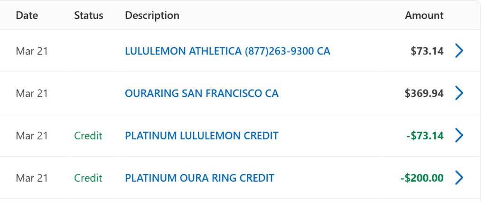The height and width of the screenshot is (201, 486).
Task: Click the LULULEMON ATHLETICA (877)263-9300 CA link
Action: [x=227, y=51]
